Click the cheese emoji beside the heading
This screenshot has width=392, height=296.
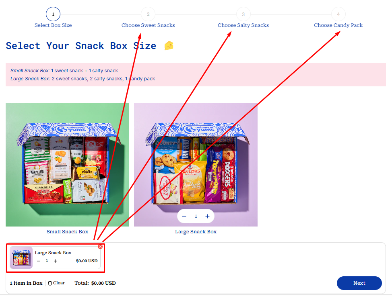click(169, 46)
